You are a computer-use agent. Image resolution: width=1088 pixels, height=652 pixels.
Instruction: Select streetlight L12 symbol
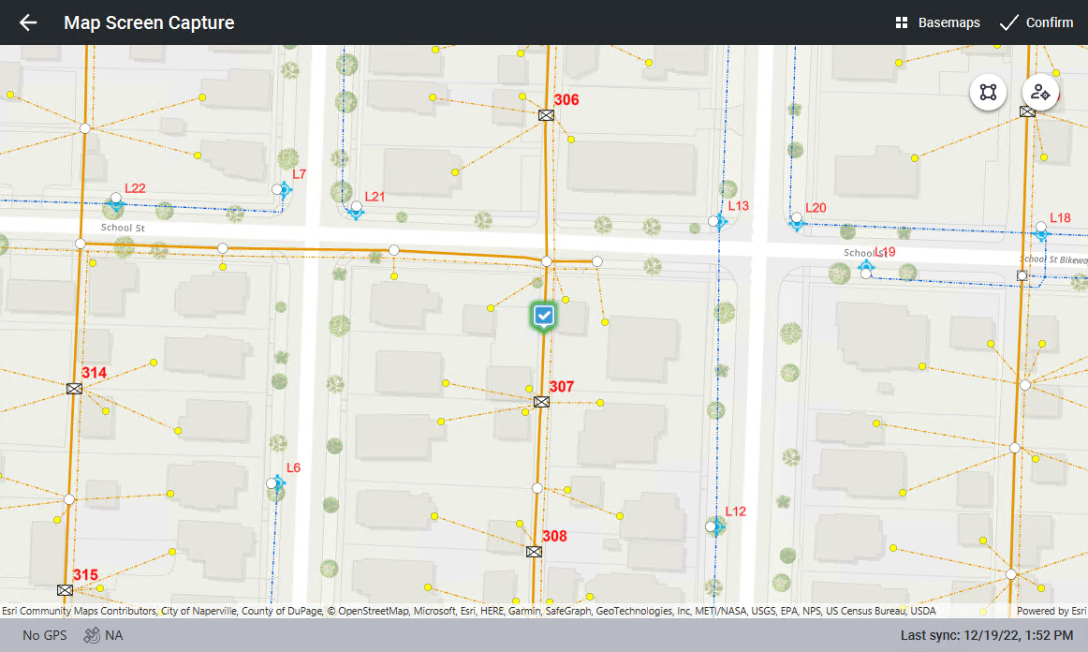[715, 526]
